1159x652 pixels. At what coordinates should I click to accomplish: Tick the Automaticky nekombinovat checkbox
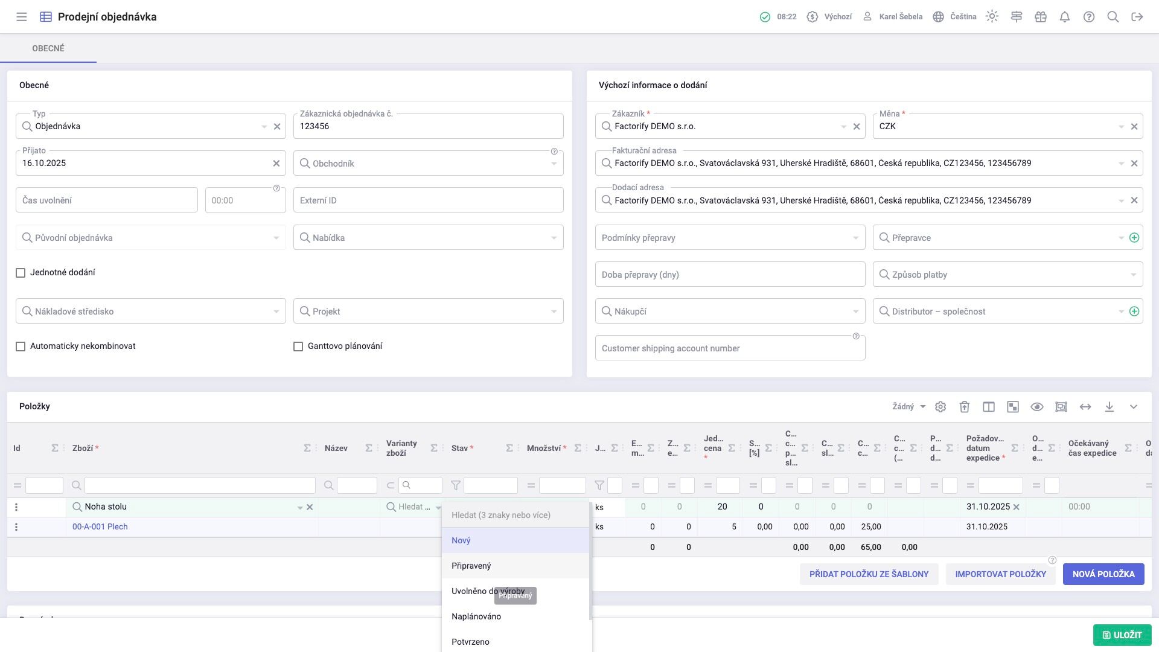pyautogui.click(x=21, y=347)
